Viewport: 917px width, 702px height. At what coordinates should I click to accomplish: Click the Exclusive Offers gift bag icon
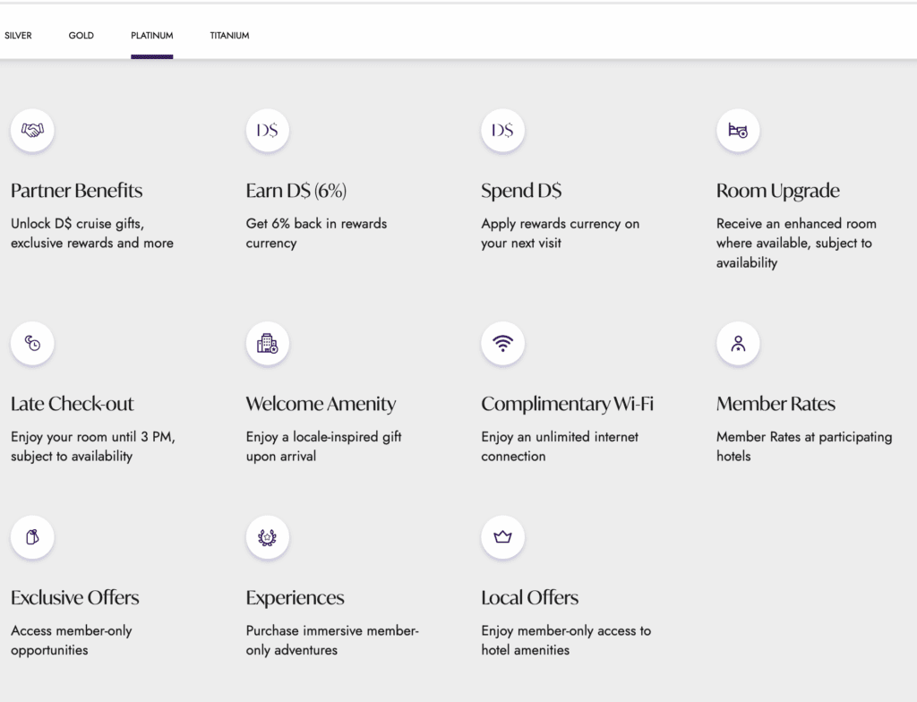point(32,537)
